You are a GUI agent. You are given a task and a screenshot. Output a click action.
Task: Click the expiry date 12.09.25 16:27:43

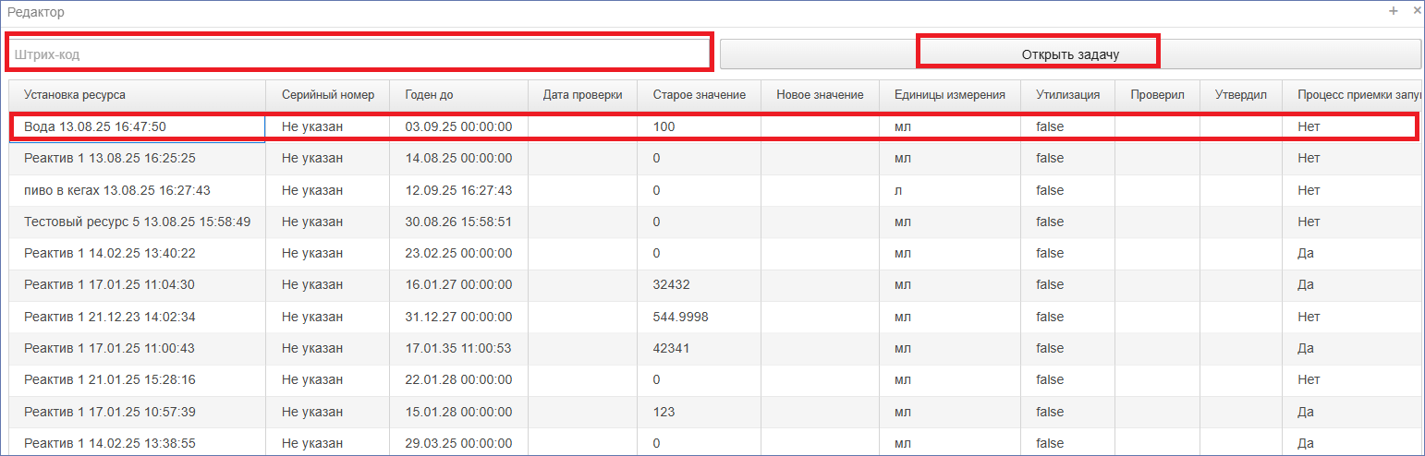[x=458, y=190]
